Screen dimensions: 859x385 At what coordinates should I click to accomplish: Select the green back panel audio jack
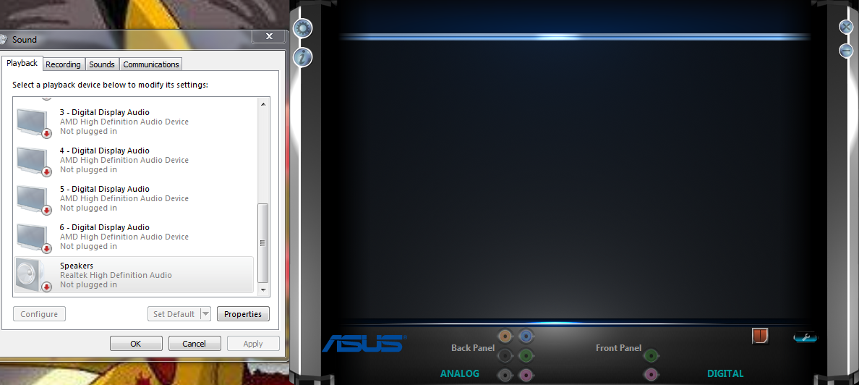(526, 355)
